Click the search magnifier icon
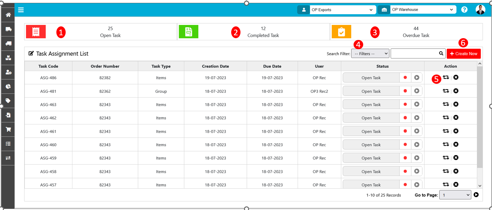The image size is (492, 210). click(441, 53)
